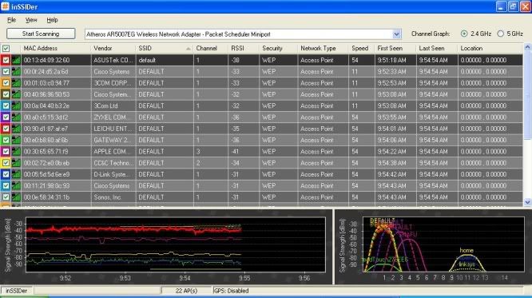Toggle the Sonos, Inc row checkbox
532x298 pixels.
(x=6, y=197)
